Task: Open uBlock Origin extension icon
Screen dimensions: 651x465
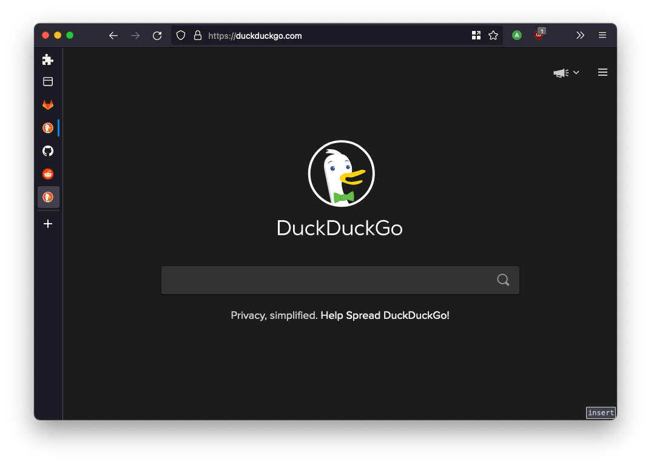Action: tap(539, 35)
